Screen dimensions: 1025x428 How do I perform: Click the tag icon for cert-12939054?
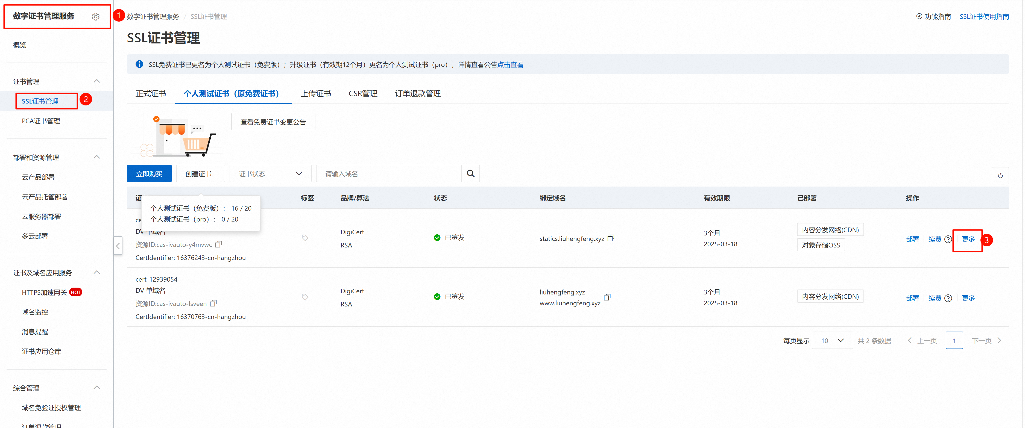[305, 297]
